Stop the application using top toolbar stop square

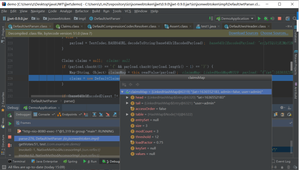click(x=280, y=19)
